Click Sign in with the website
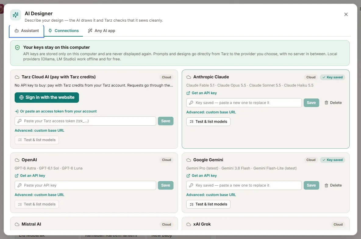The width and height of the screenshot is (361, 239). click(x=47, y=97)
